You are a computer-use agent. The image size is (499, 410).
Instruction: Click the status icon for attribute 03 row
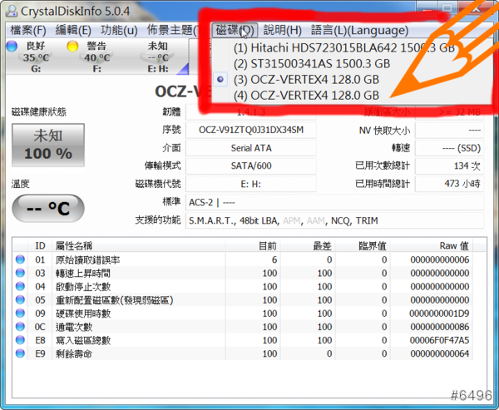21,273
